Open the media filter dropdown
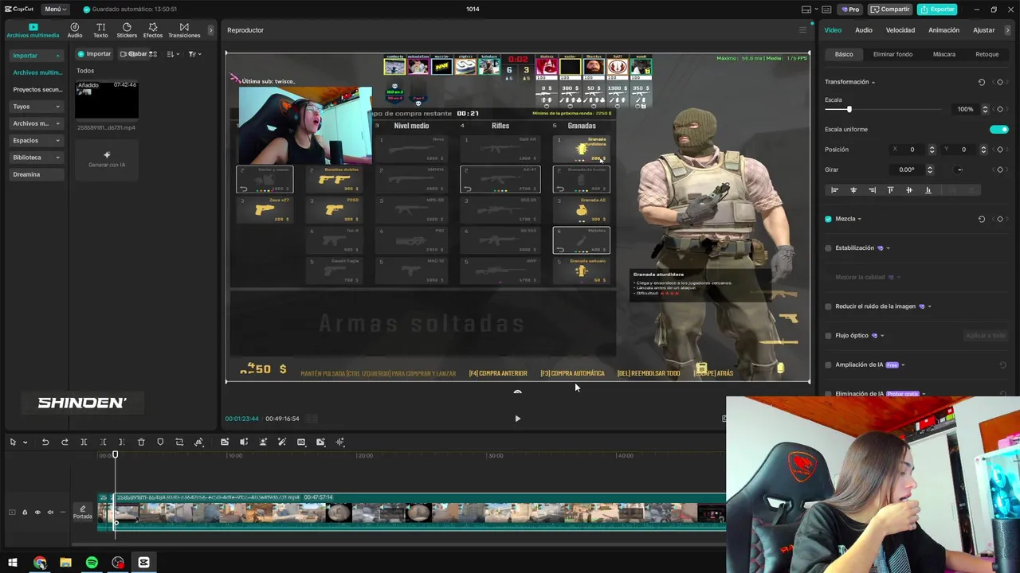The image size is (1020, 573). pos(194,54)
